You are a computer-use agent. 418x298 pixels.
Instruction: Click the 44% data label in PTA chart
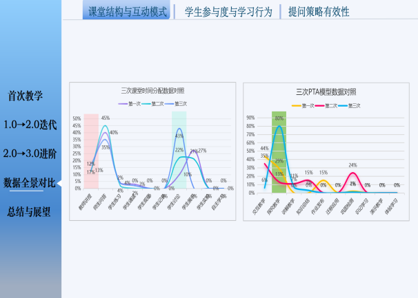pyautogui.click(x=264, y=148)
